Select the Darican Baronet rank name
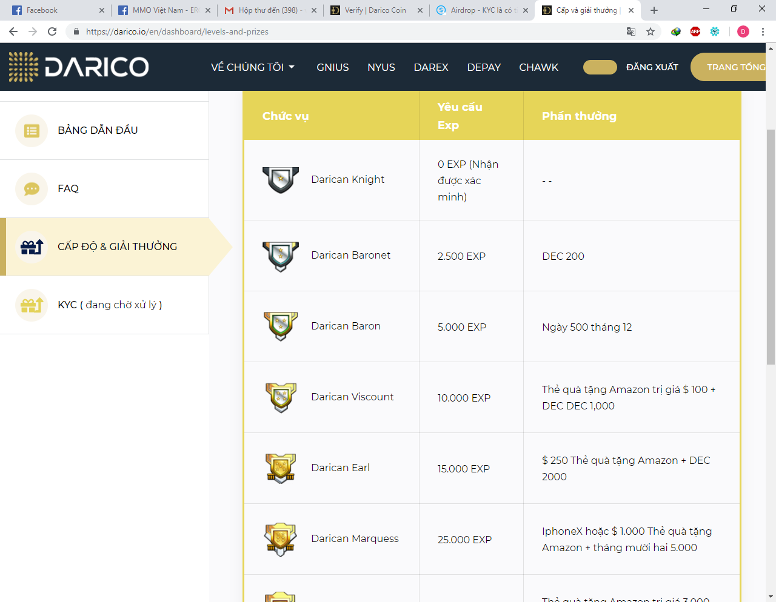776x602 pixels. (351, 255)
